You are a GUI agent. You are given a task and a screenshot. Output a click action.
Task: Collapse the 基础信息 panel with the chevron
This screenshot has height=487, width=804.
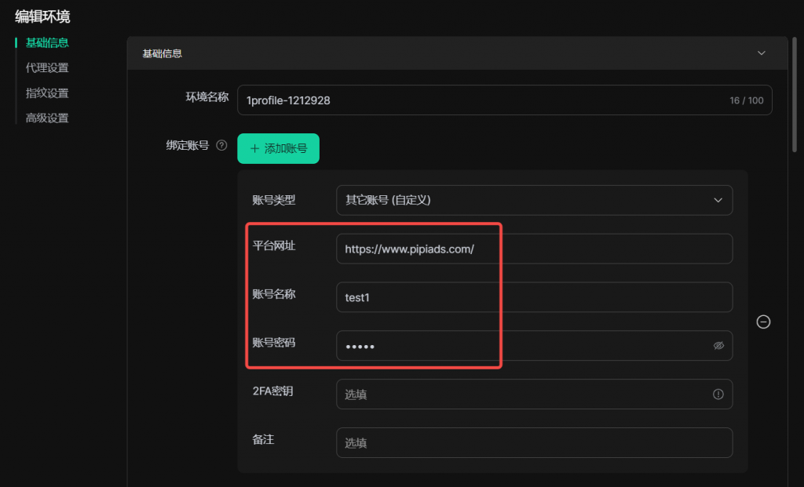[761, 53]
